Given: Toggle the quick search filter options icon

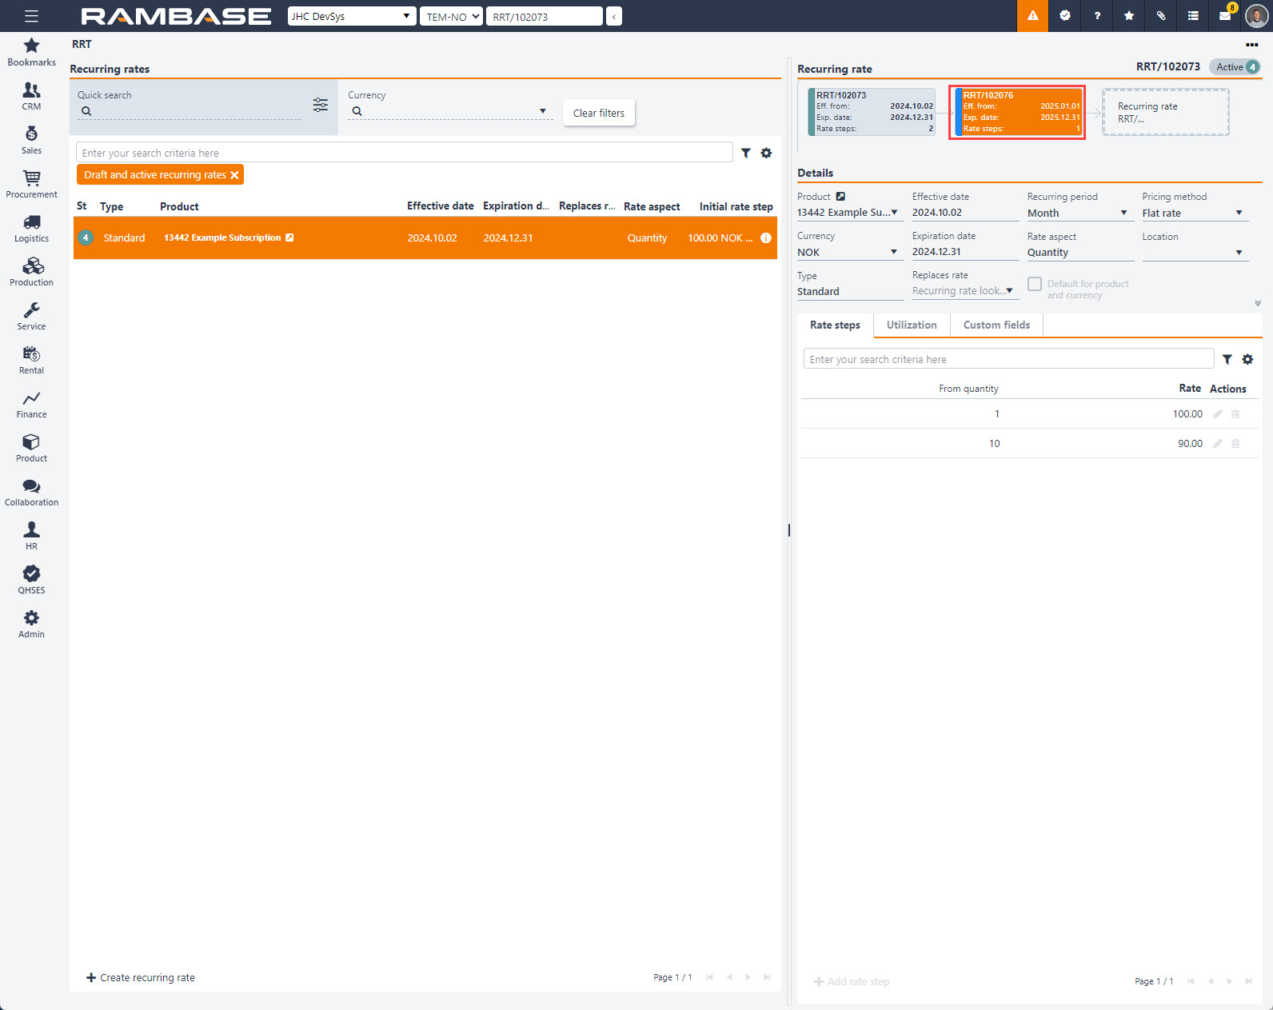Looking at the screenshot, I should click(x=321, y=105).
